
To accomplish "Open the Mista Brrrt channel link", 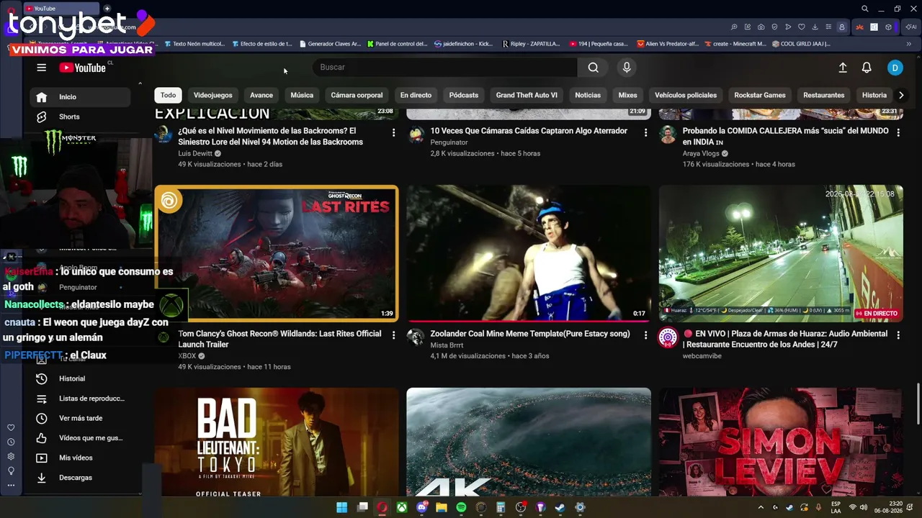I will tap(447, 345).
